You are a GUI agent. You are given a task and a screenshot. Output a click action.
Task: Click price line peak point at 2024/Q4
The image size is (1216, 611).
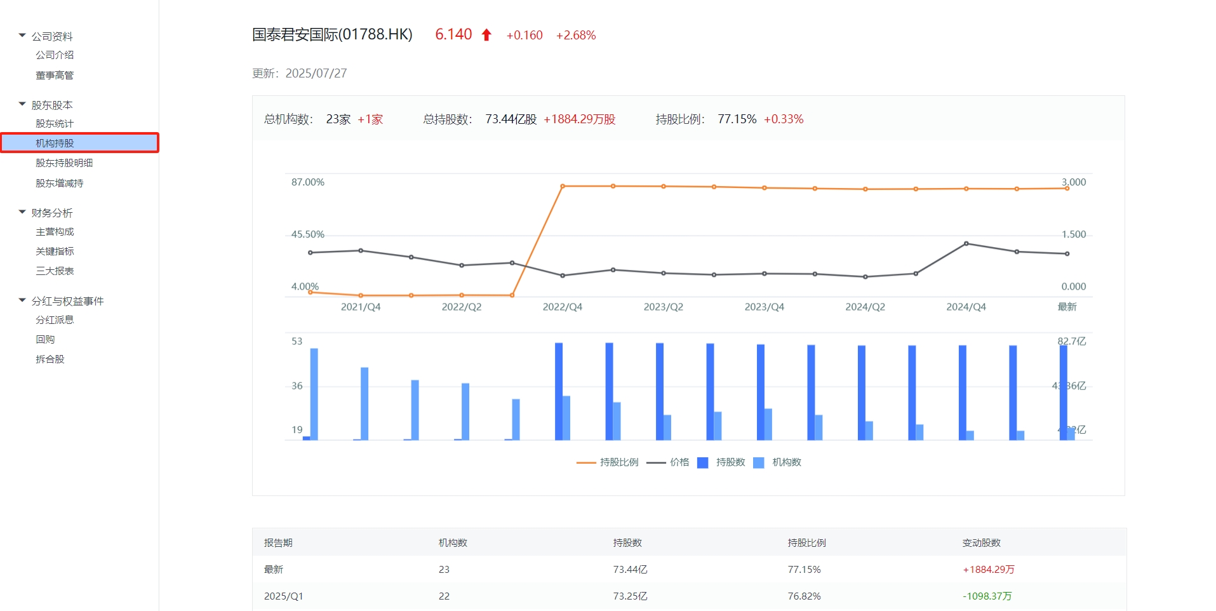point(966,243)
